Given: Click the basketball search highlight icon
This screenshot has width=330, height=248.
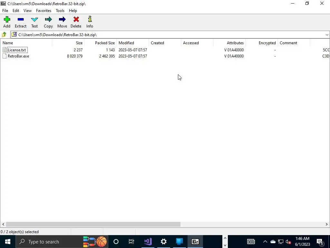Looking at the screenshot, I should pos(102,242).
